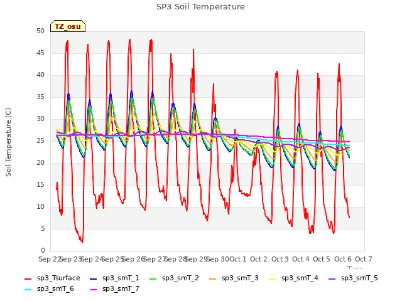Click the cyan sp3_smT_6 legend swatch
The width and height of the screenshot is (402, 301).
28,290
